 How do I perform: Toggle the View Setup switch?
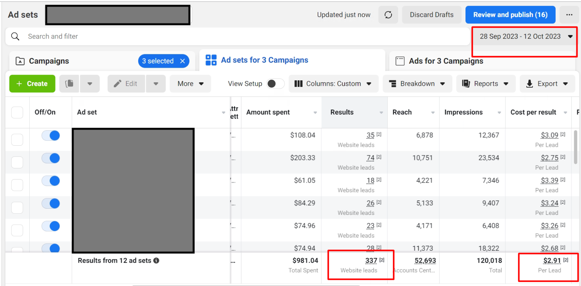click(x=276, y=84)
